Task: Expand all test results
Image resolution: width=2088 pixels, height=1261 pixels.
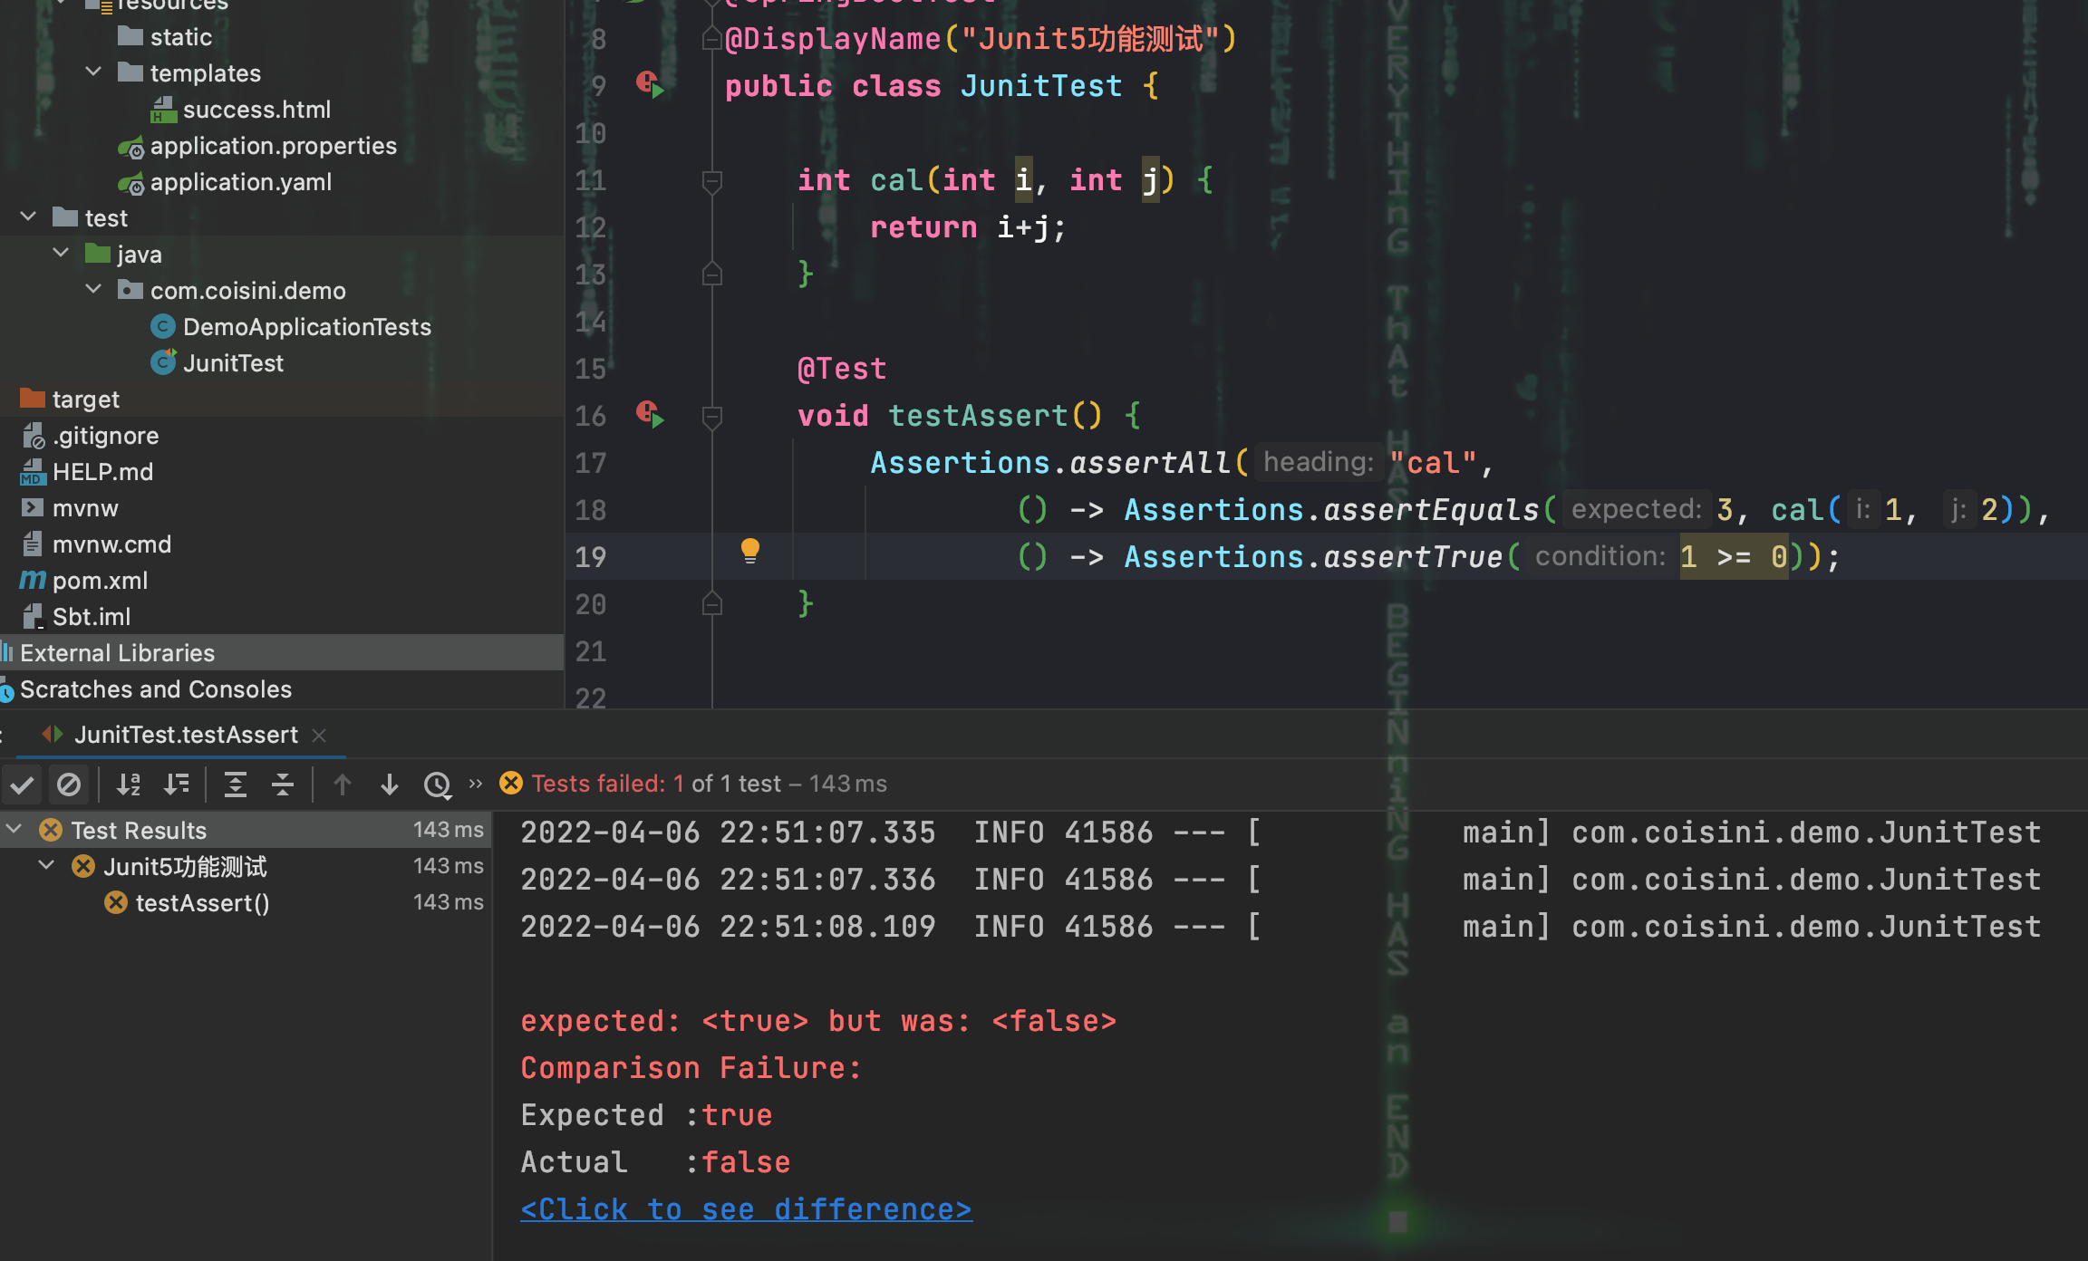Action: pyautogui.click(x=236, y=785)
